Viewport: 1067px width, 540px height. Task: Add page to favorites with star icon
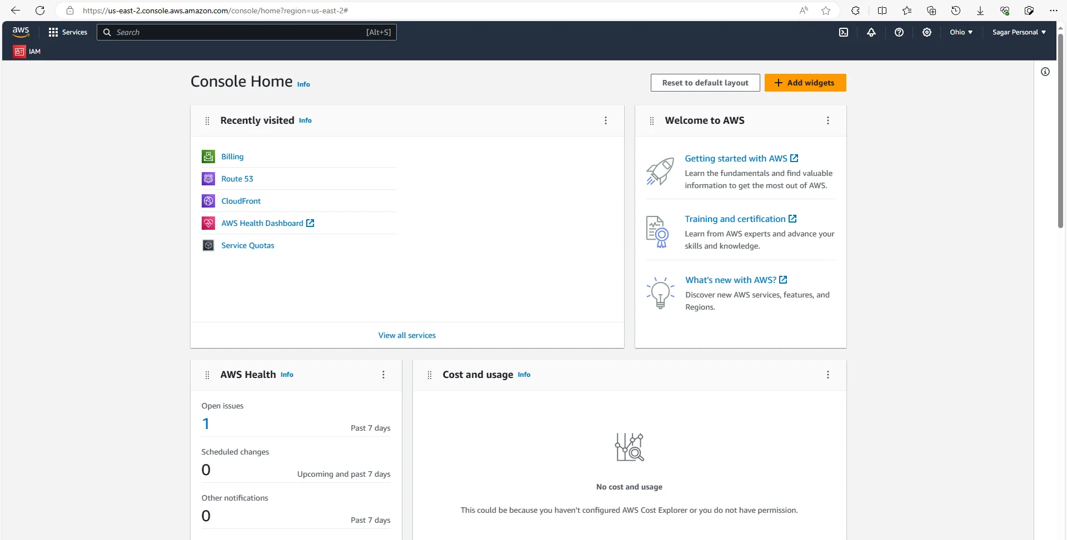click(826, 11)
